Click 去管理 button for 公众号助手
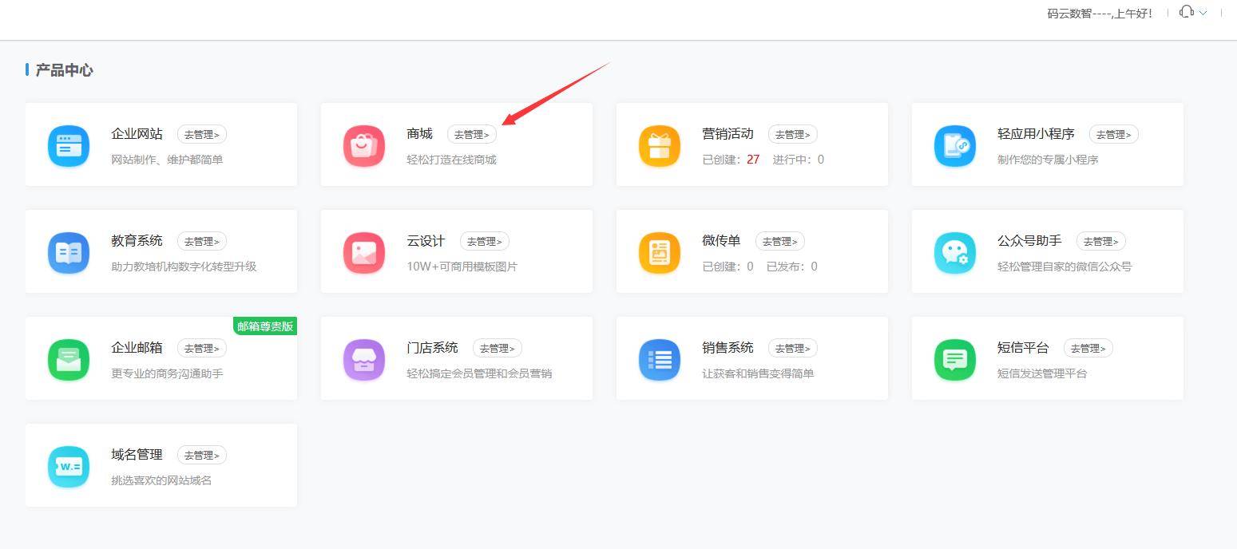 click(x=1101, y=242)
